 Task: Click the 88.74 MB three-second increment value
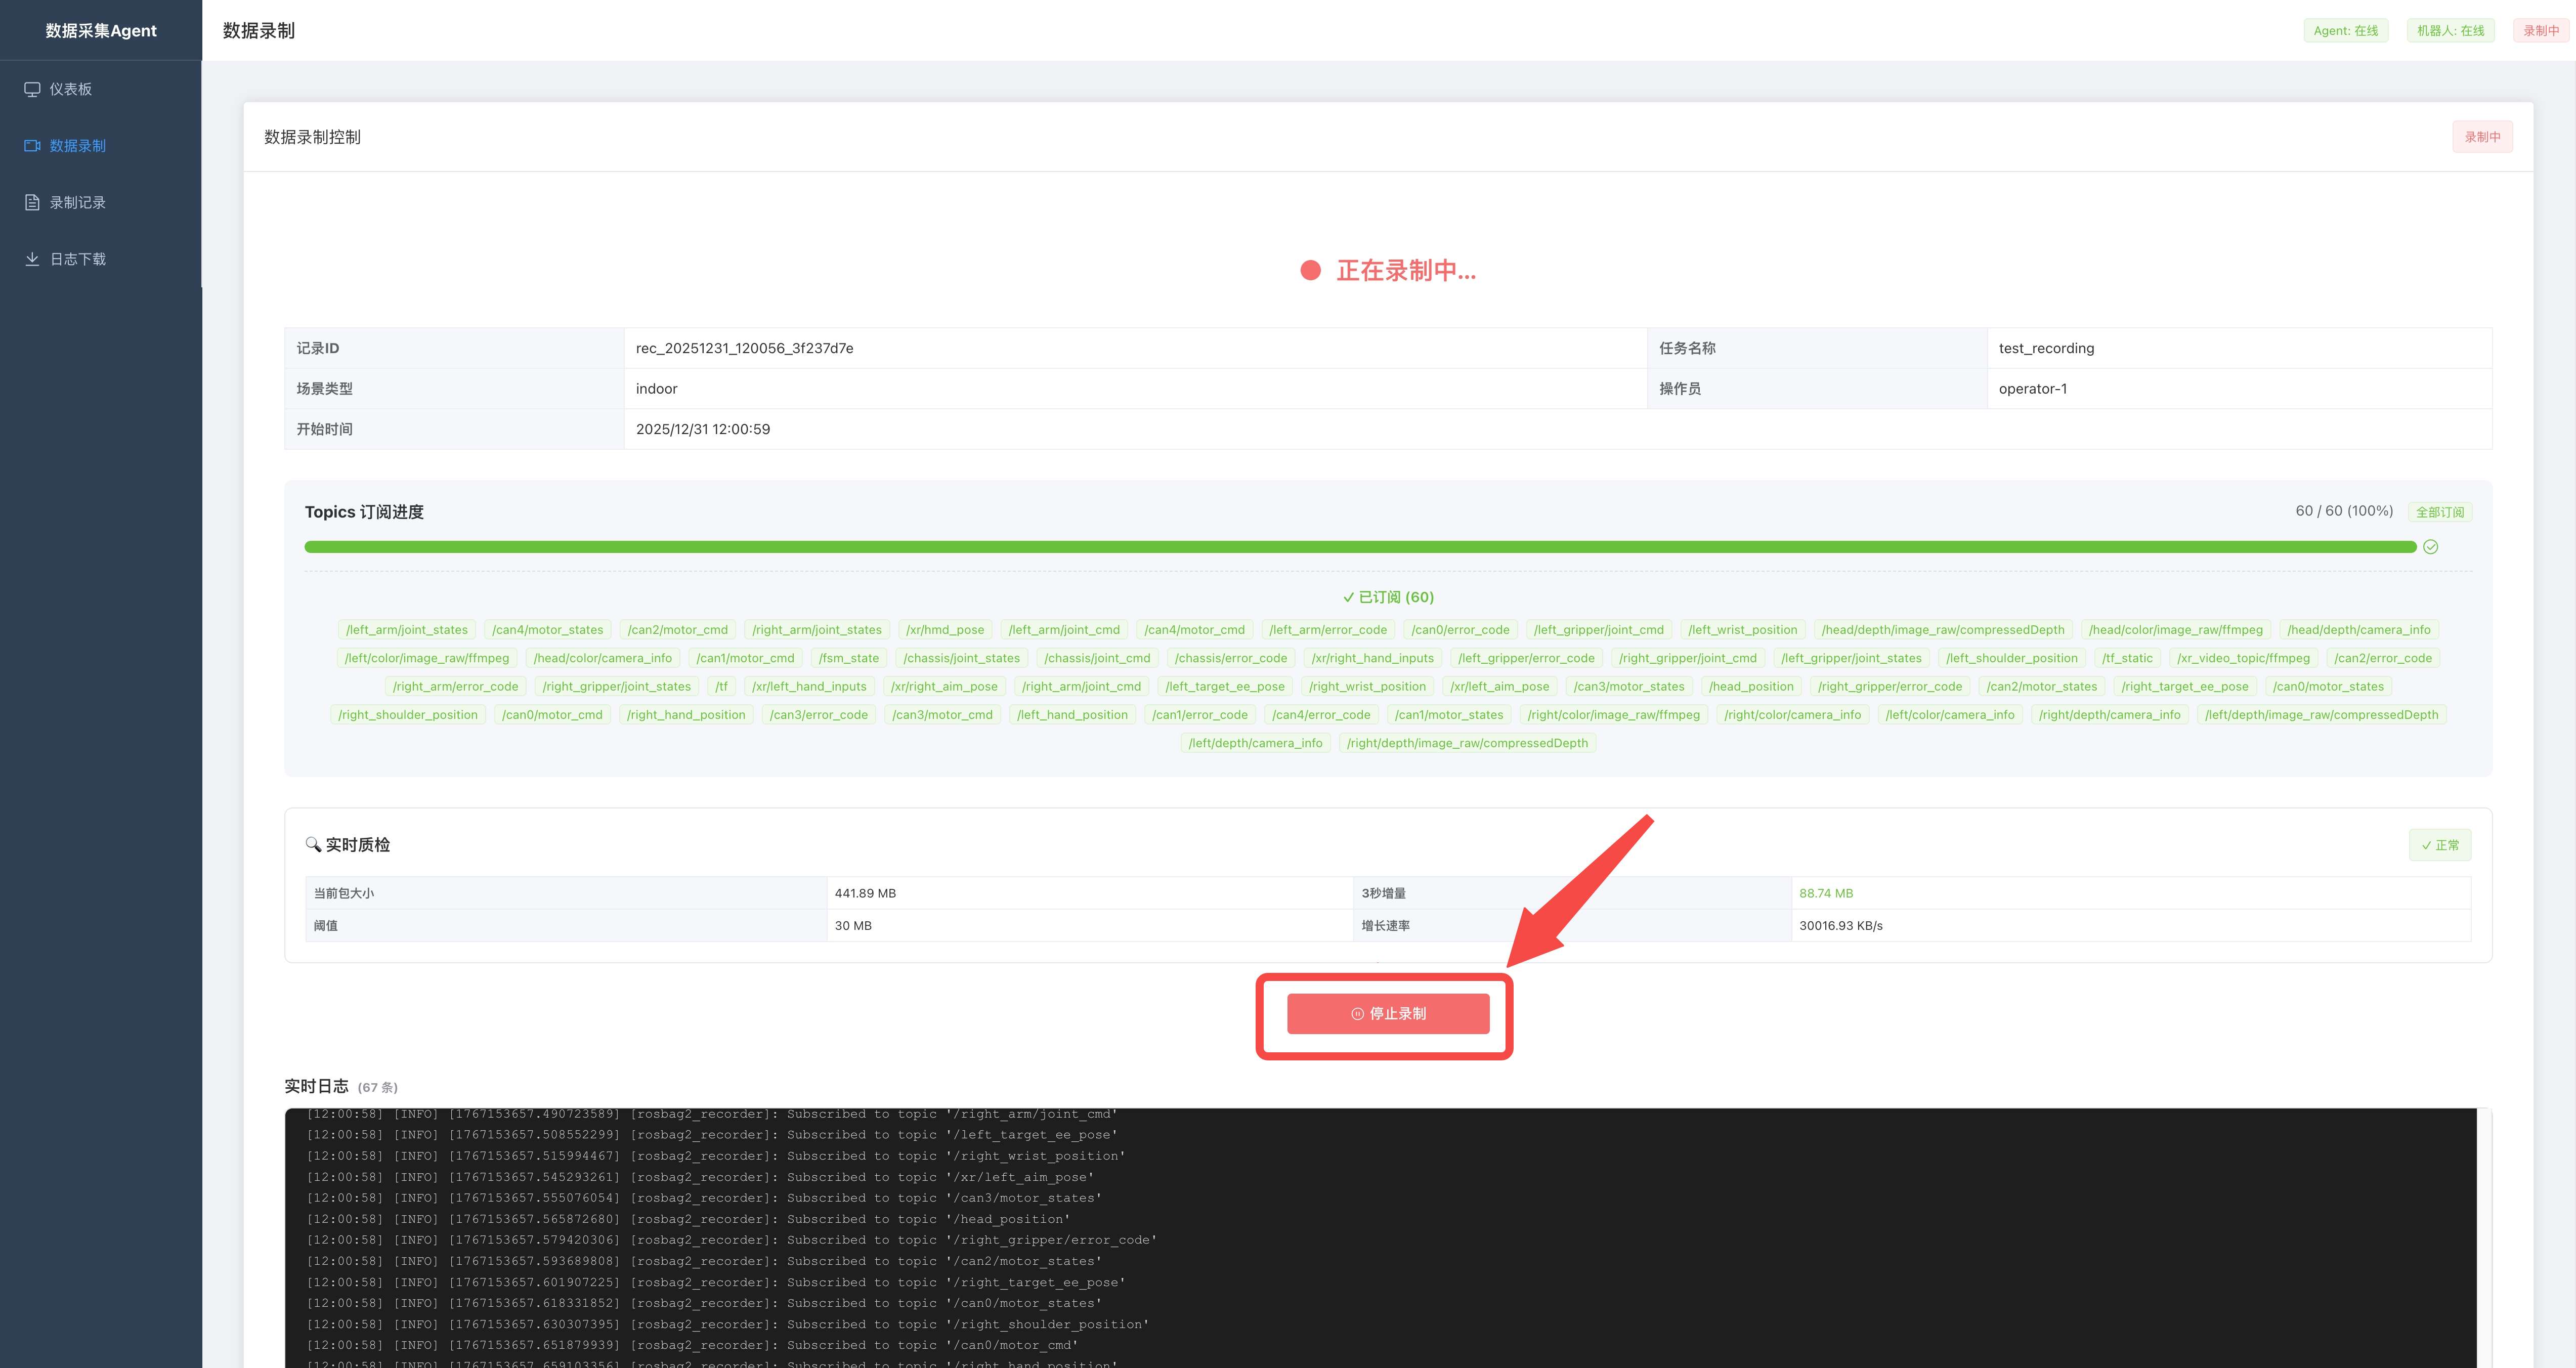coord(1826,893)
